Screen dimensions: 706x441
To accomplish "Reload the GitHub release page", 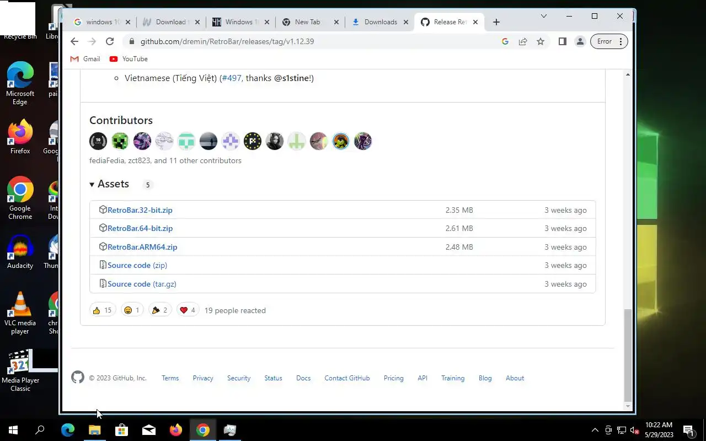I will [110, 41].
